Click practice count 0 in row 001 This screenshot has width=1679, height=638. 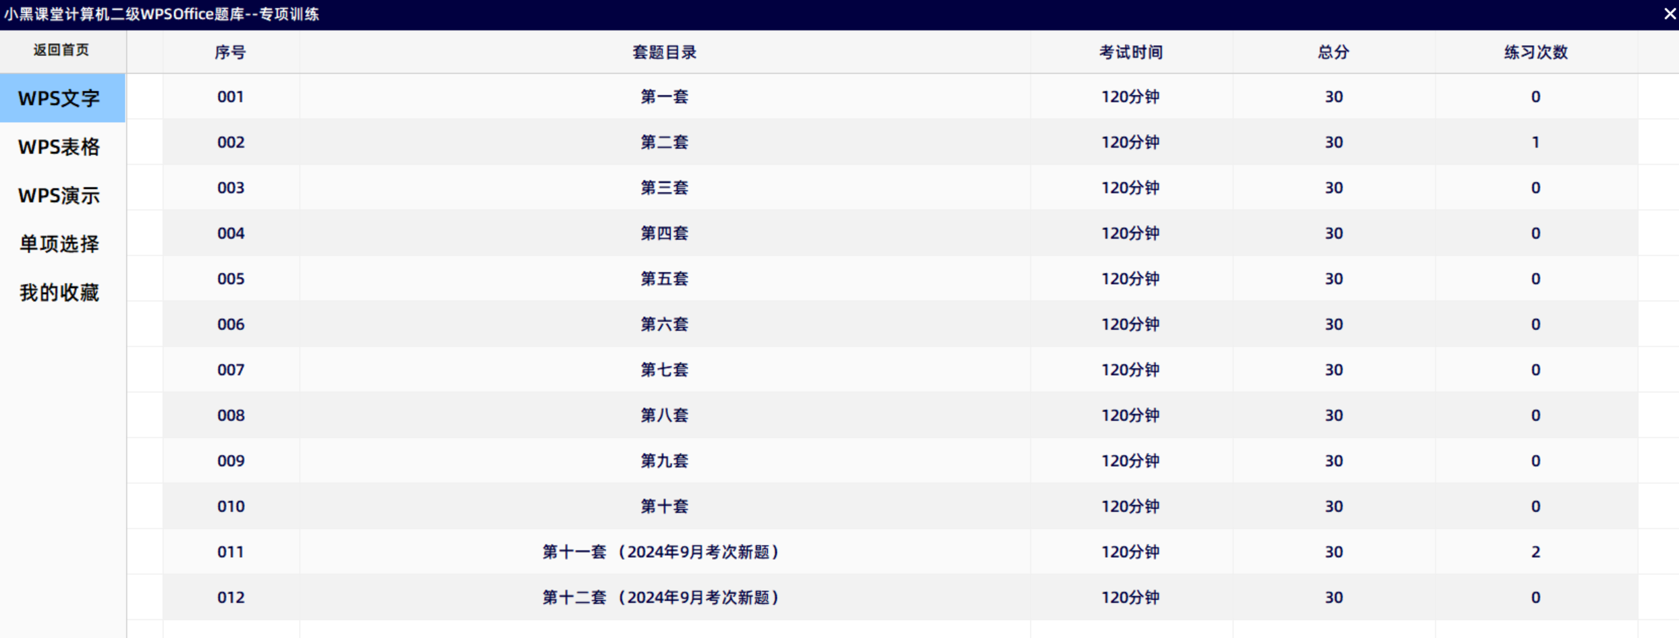pos(1536,96)
